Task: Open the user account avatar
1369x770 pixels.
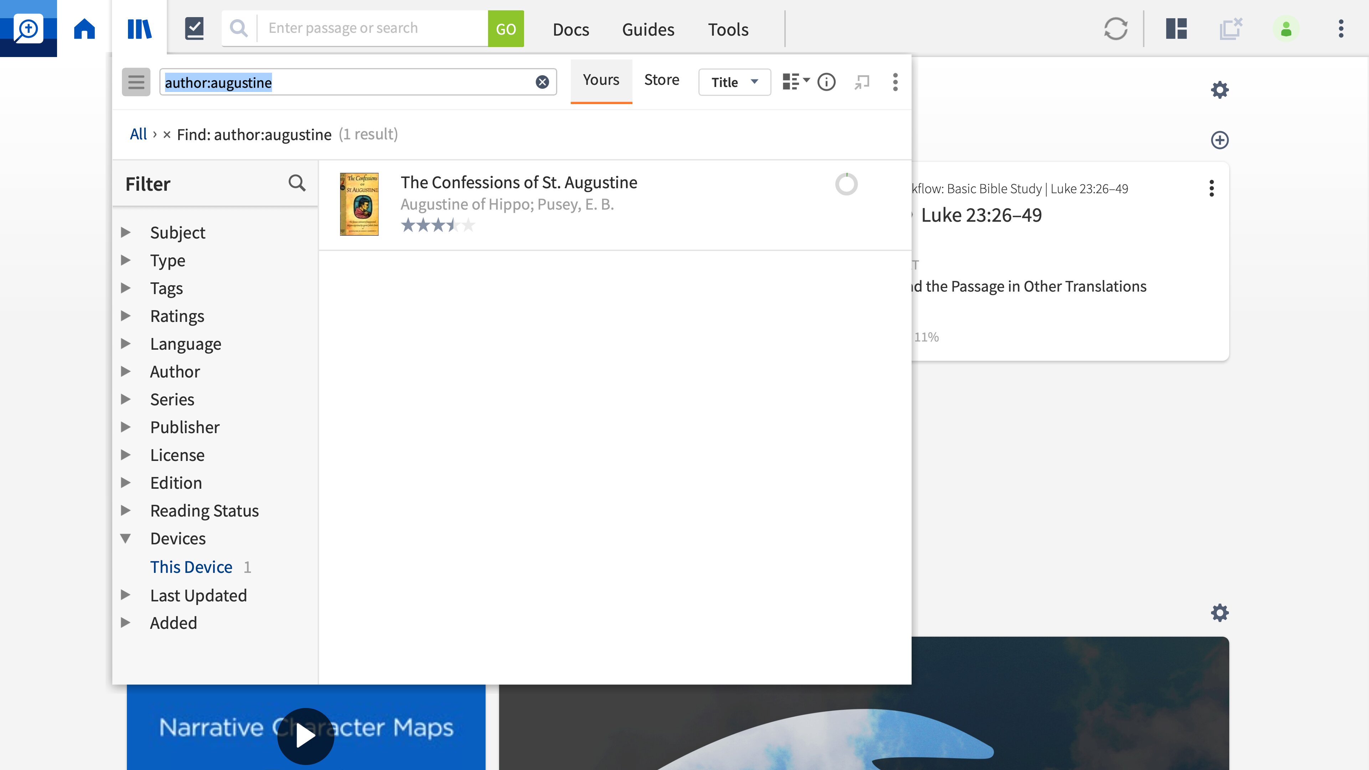Action: tap(1286, 29)
